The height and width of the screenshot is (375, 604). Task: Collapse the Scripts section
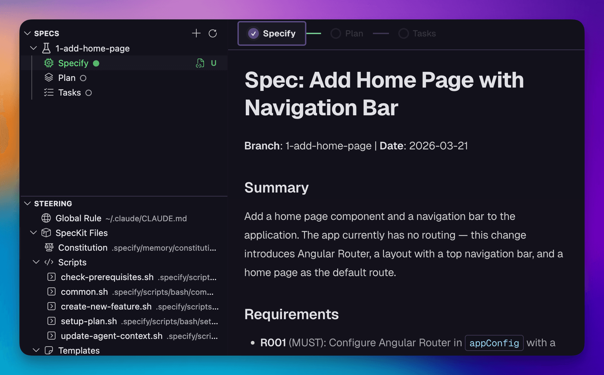[36, 262]
